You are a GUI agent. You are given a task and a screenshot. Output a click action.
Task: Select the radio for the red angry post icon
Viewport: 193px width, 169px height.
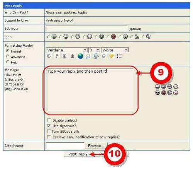coord(108,37)
